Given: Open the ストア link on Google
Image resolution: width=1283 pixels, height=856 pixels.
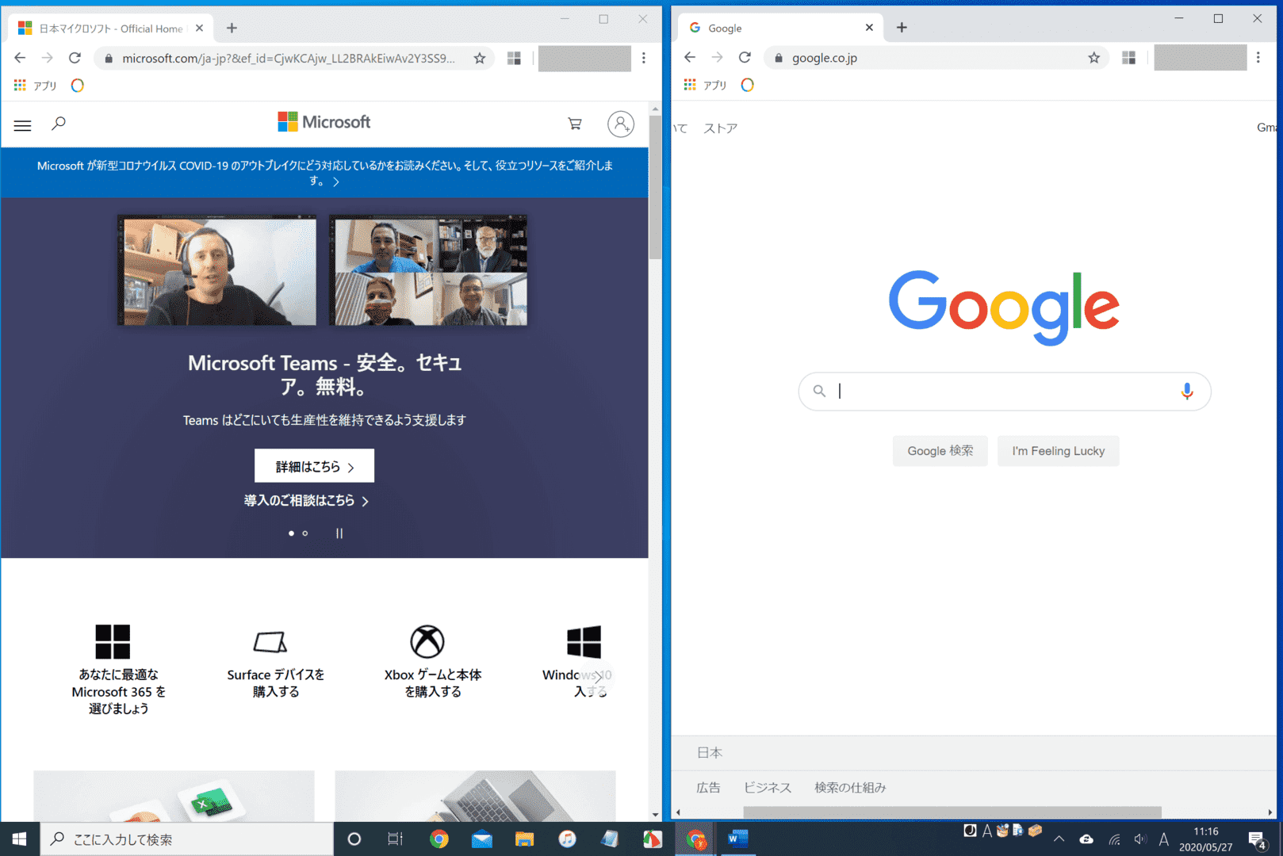Looking at the screenshot, I should pos(720,128).
